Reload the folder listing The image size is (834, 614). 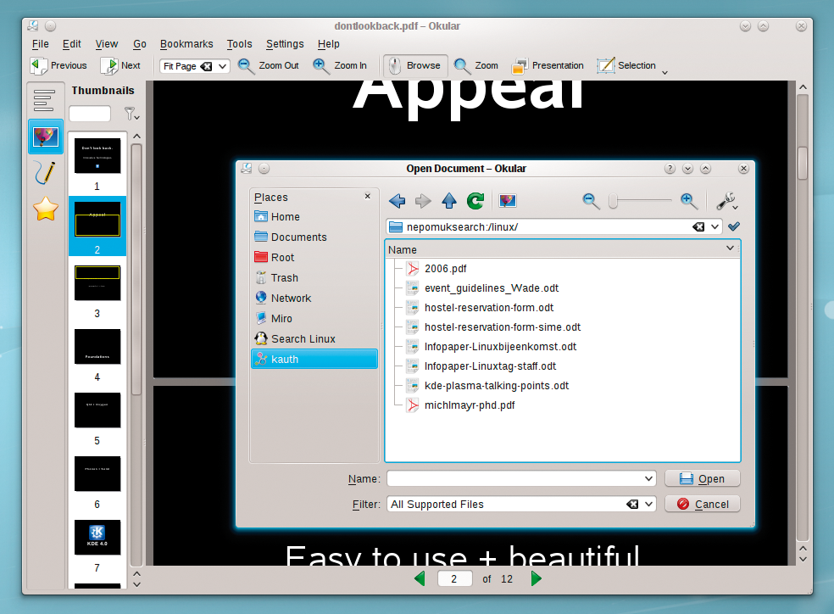(475, 201)
